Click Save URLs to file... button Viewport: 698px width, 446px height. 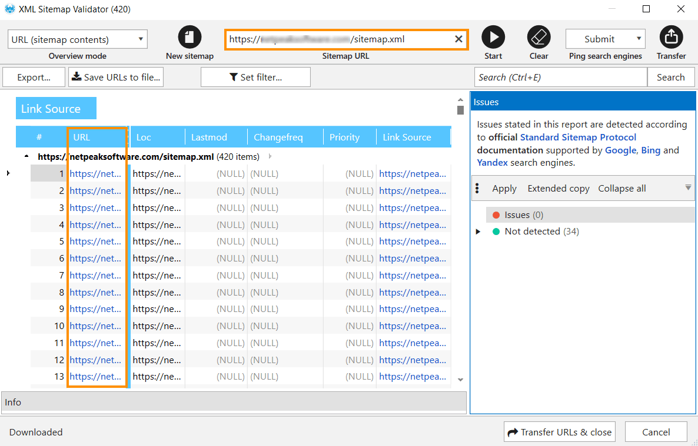(x=116, y=78)
